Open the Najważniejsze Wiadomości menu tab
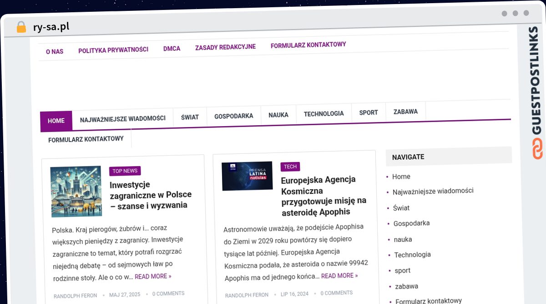 pos(122,119)
